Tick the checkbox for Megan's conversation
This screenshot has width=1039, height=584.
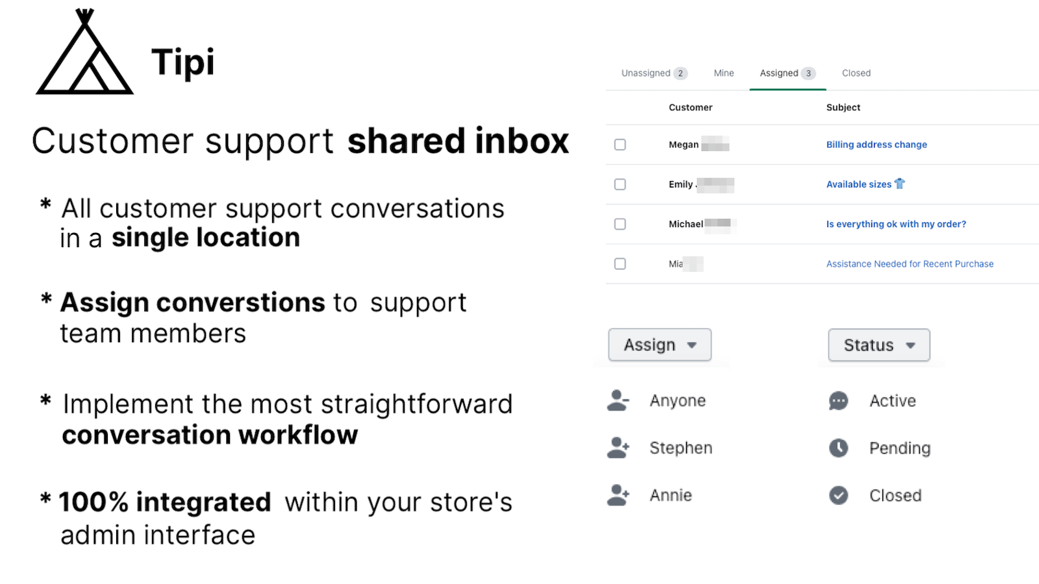coord(620,145)
